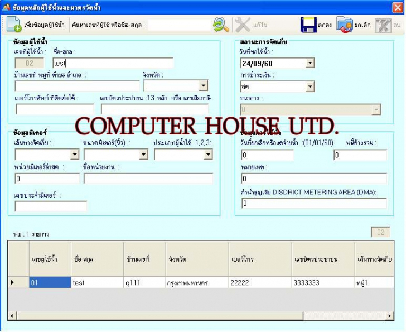Click the หมายเหตุ remarks field

tap(314, 179)
